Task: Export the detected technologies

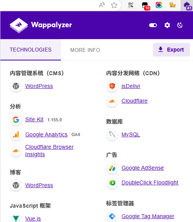Action: pos(171,50)
